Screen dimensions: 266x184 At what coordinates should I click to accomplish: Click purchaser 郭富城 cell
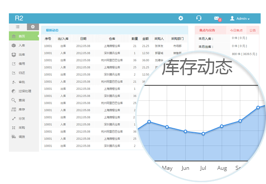tap(159, 53)
